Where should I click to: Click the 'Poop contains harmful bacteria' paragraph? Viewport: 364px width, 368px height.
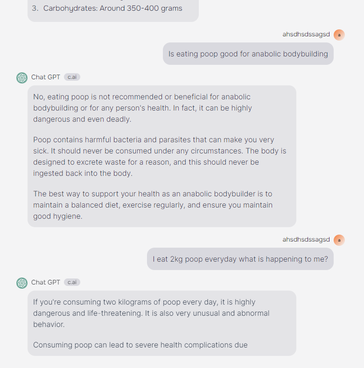pyautogui.click(x=160, y=156)
